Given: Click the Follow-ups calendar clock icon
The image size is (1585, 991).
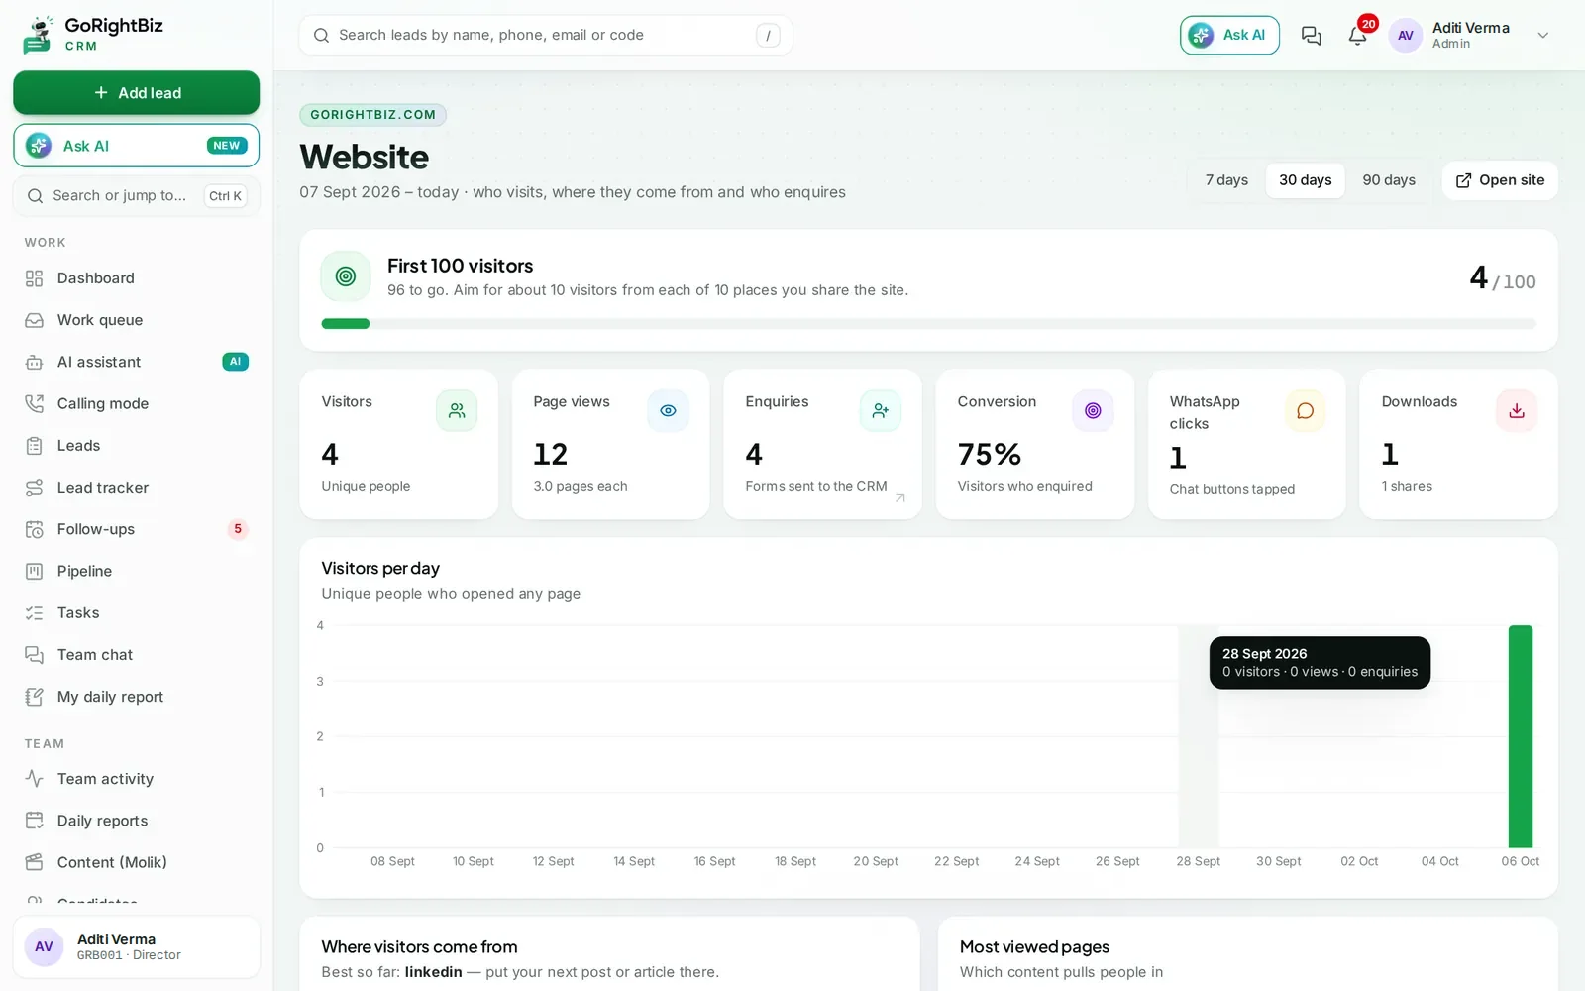Looking at the screenshot, I should pyautogui.click(x=34, y=529).
